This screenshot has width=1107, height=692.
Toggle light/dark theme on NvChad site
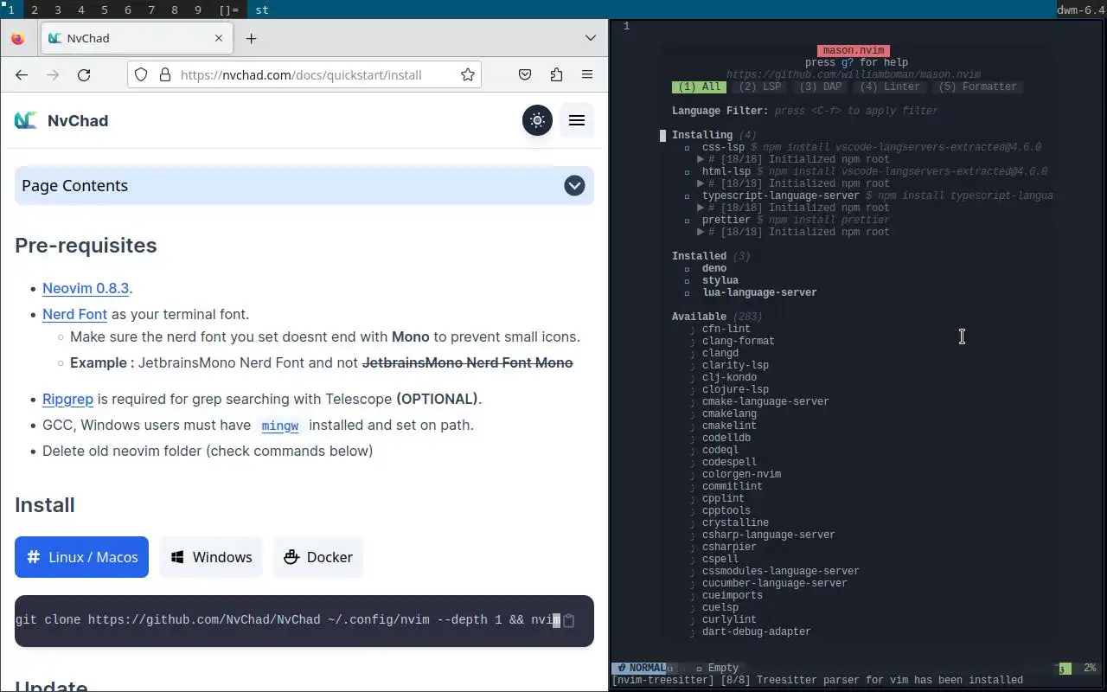[x=537, y=120]
